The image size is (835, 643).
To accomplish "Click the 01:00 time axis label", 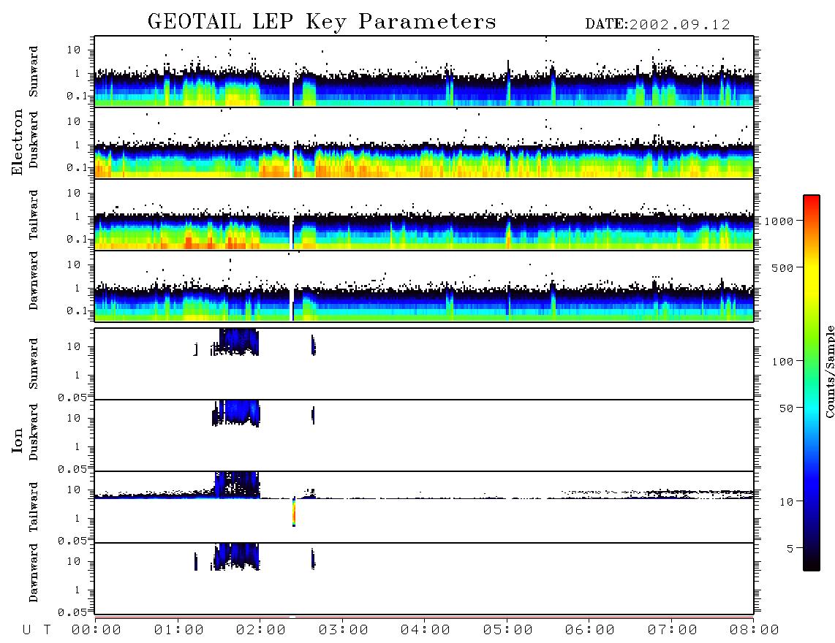I will [x=178, y=630].
